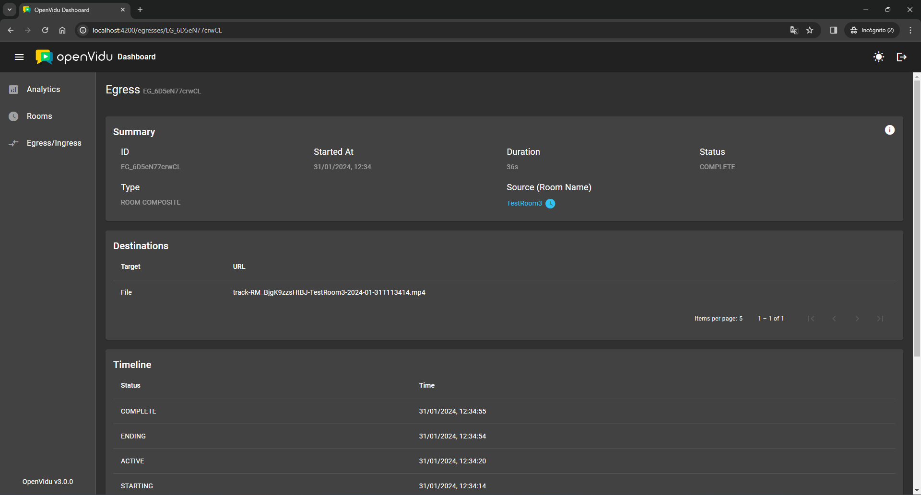This screenshot has height=495, width=921.
Task: Toggle the light/dark theme
Action: click(x=878, y=57)
